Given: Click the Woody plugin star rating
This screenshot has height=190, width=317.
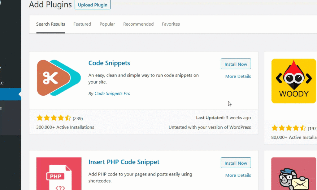Looking at the screenshot, I should click(289, 128).
